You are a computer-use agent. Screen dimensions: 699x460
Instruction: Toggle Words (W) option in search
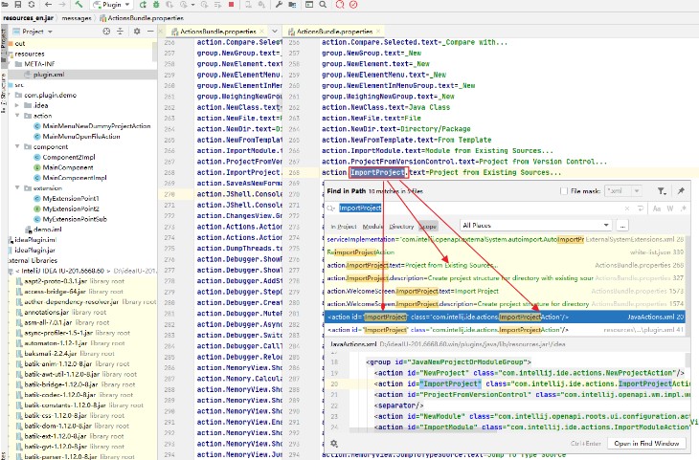[670, 208]
